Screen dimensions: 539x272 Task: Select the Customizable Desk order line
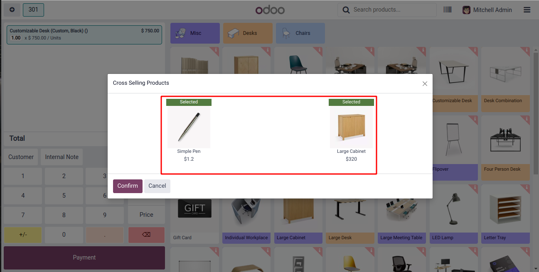[x=84, y=34]
